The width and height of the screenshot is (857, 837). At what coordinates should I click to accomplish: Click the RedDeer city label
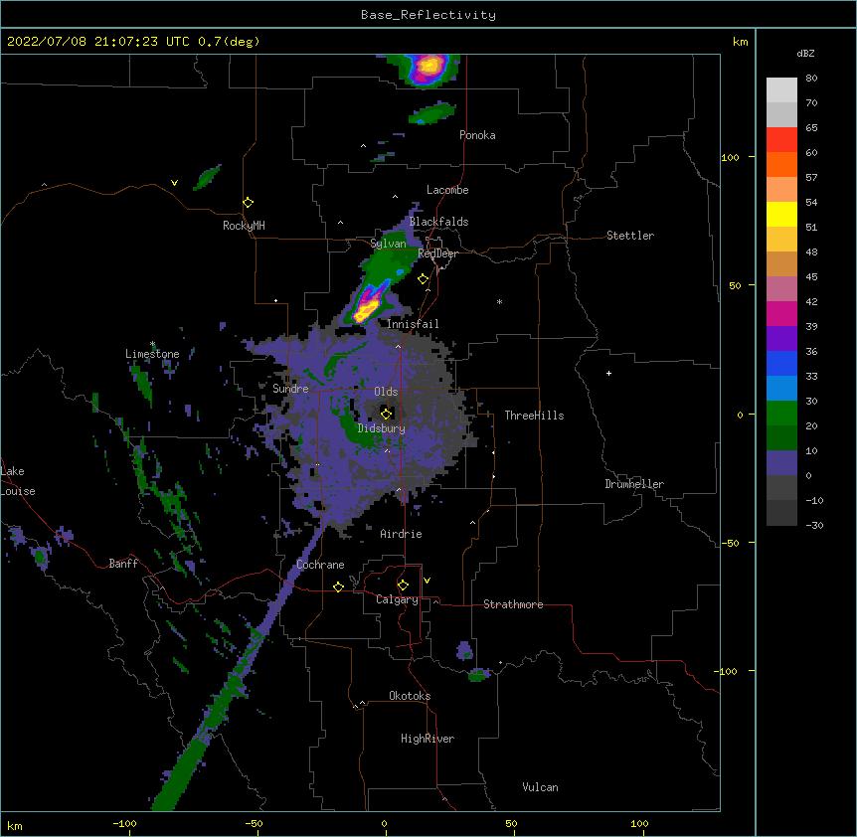(437, 253)
